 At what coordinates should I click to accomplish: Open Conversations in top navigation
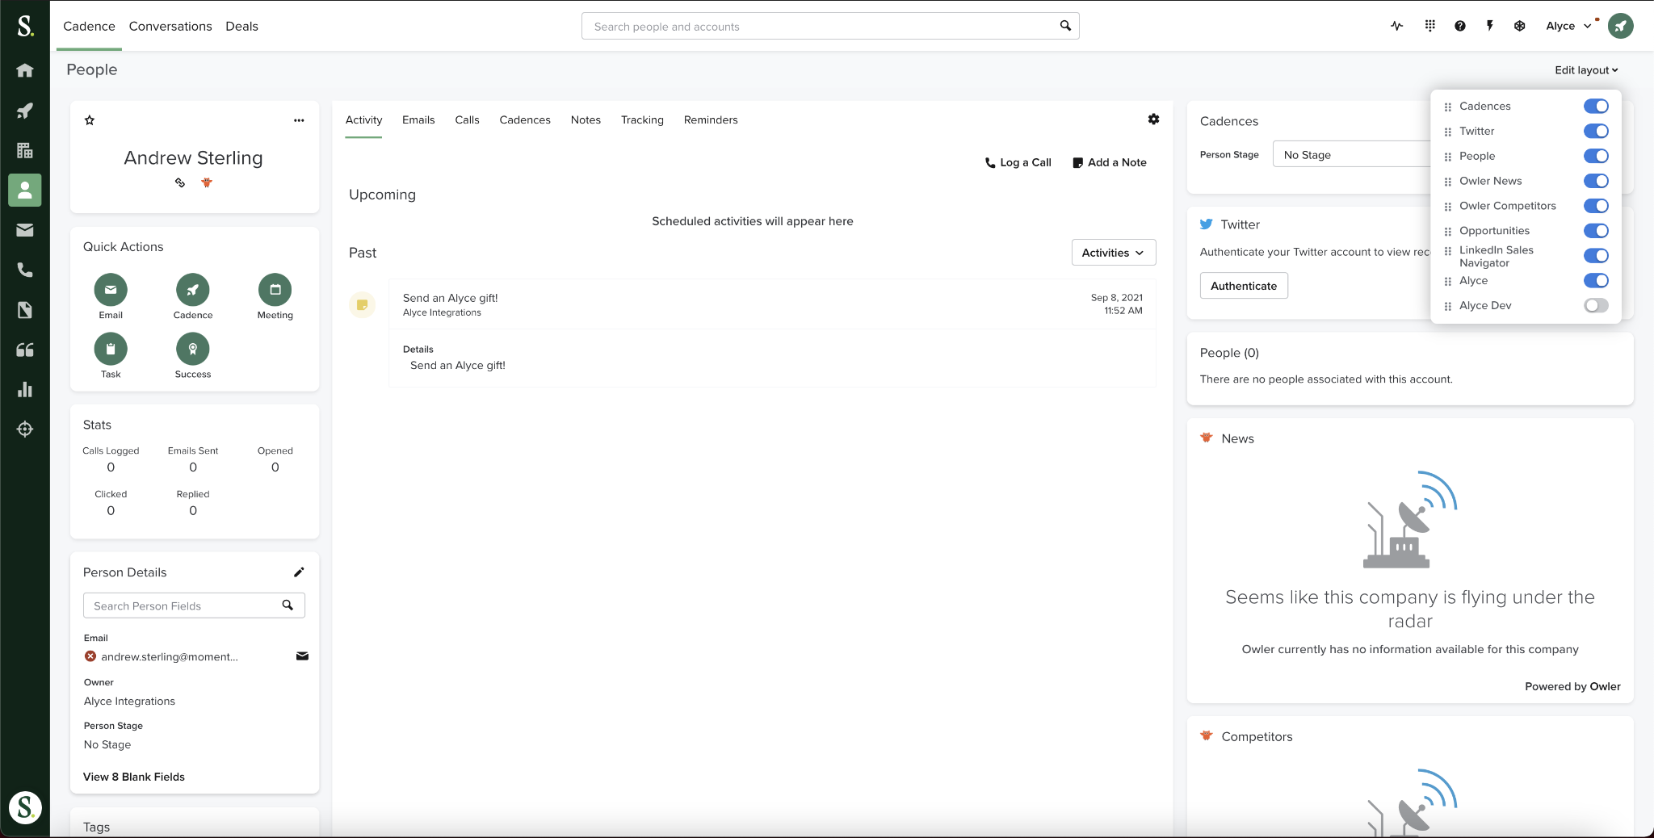(170, 26)
